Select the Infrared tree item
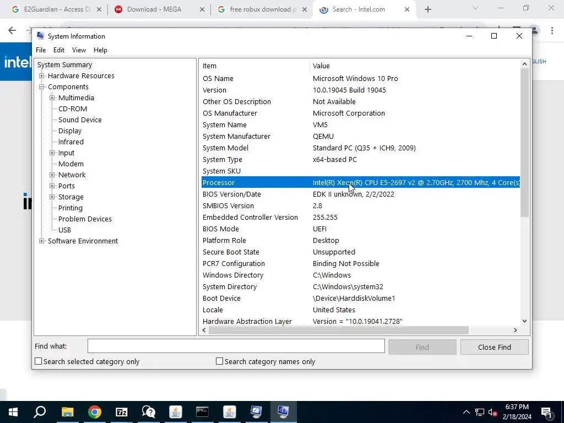The width and height of the screenshot is (564, 423). pyautogui.click(x=71, y=142)
